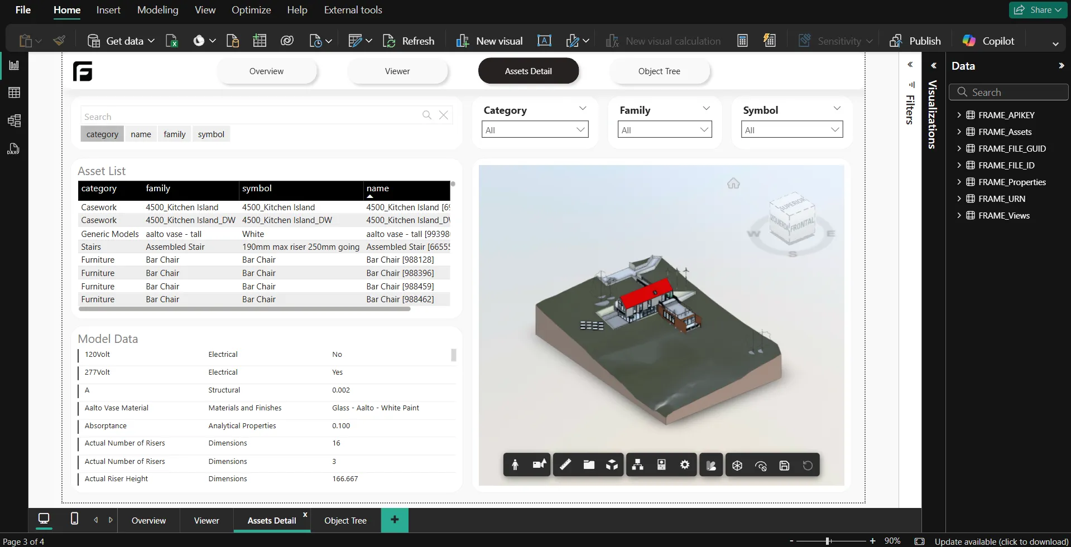
Task: Click the explode model cube icon
Action: coord(612,465)
